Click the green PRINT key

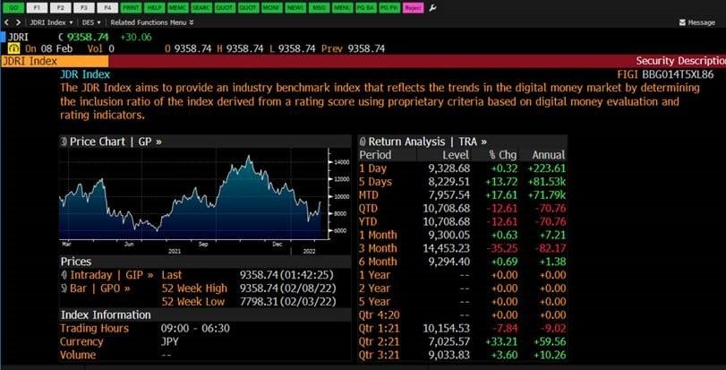point(131,8)
